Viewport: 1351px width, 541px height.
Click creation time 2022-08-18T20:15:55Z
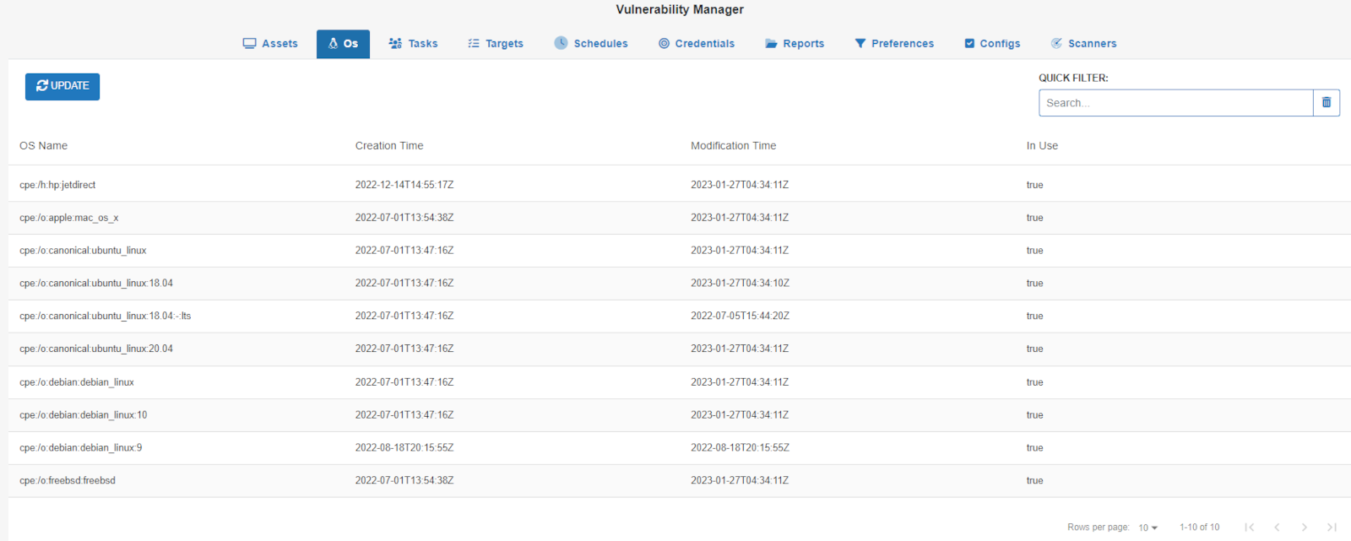click(404, 448)
